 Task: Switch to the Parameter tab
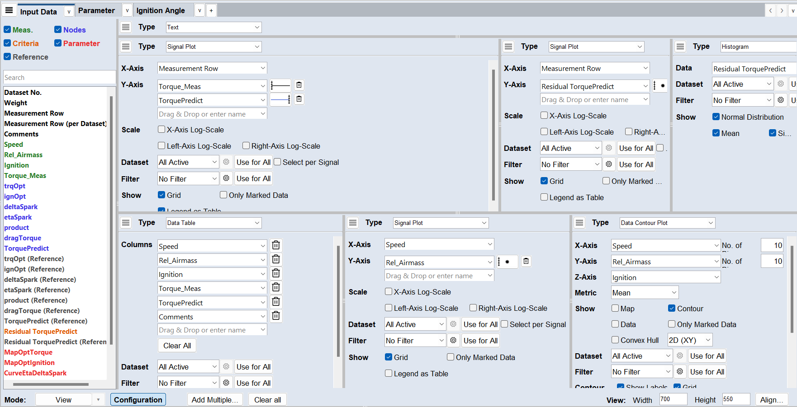click(96, 10)
